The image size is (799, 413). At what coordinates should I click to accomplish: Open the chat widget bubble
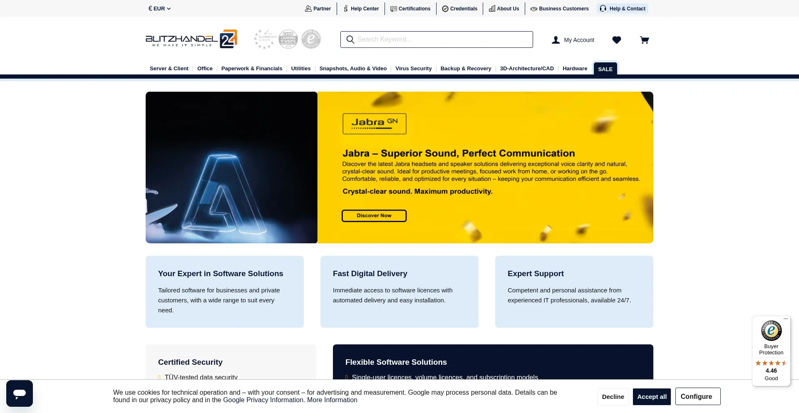click(20, 393)
